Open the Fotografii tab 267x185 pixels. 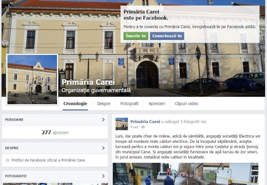coord(129,103)
